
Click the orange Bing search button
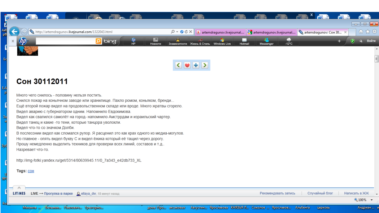99,41
